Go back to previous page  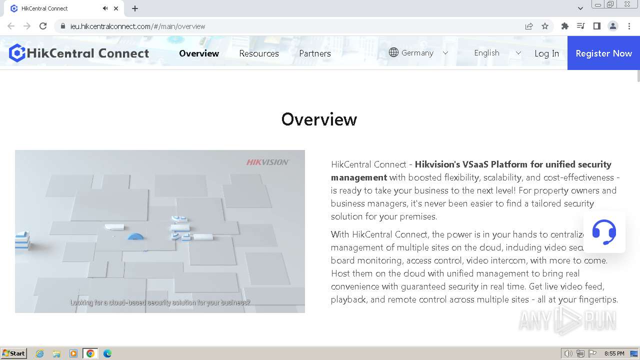[11, 26]
